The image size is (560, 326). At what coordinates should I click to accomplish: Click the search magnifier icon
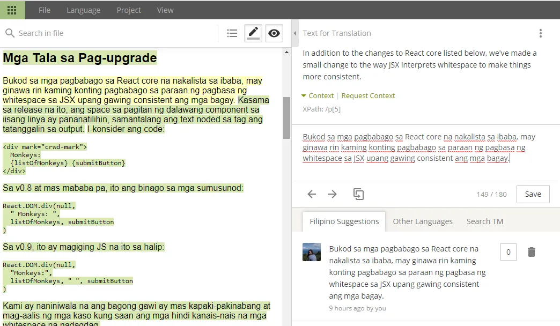tap(10, 33)
